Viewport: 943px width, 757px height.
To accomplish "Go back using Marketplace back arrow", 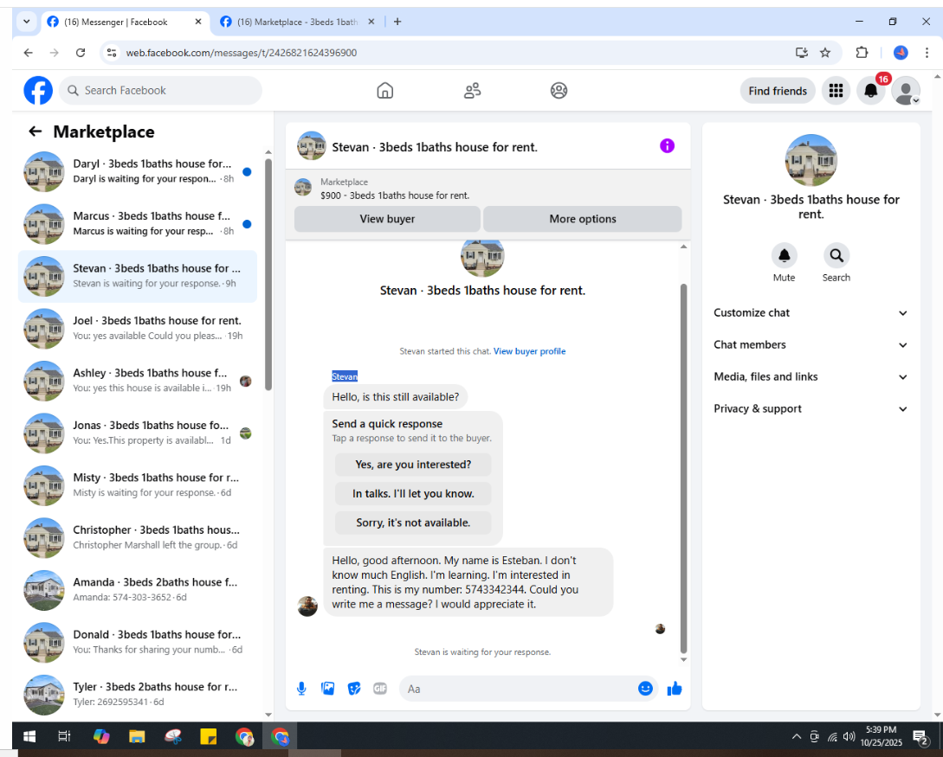I will [x=36, y=132].
